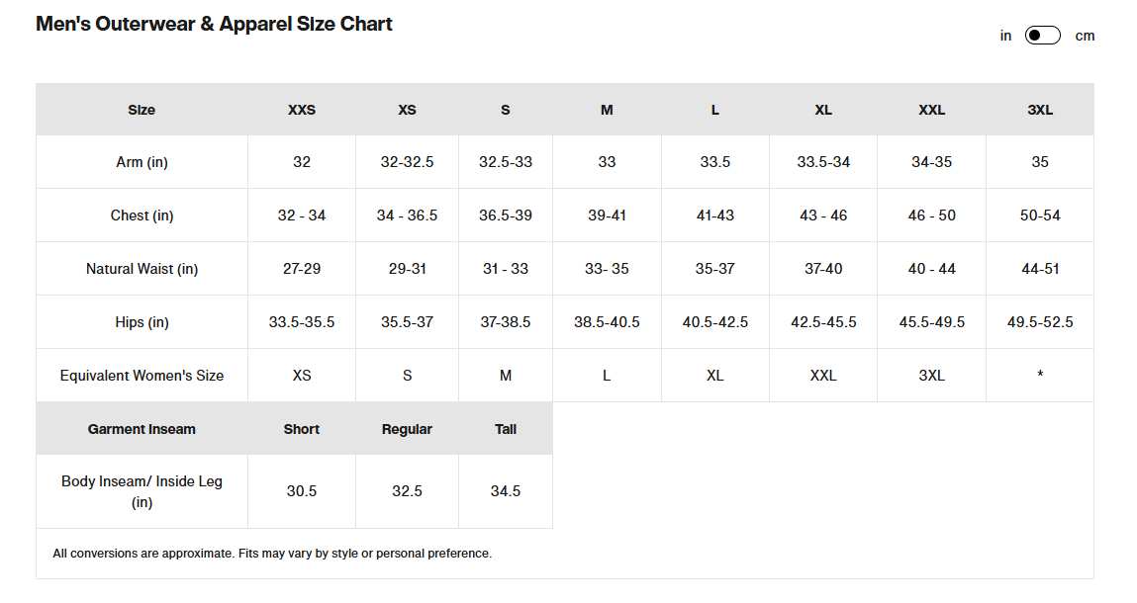The image size is (1137, 603).
Task: Click the Natural Waist (in) row label
Action: point(142,269)
